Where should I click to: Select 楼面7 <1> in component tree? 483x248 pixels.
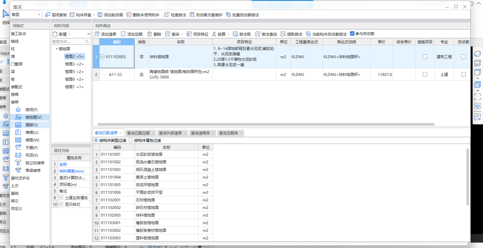point(74,87)
